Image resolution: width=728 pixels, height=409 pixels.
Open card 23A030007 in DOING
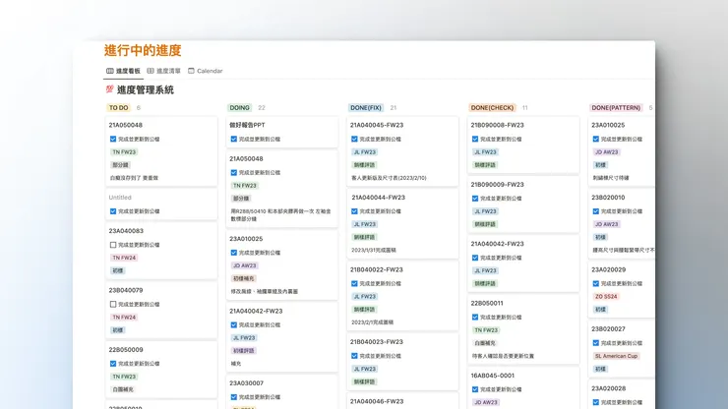coord(281,392)
